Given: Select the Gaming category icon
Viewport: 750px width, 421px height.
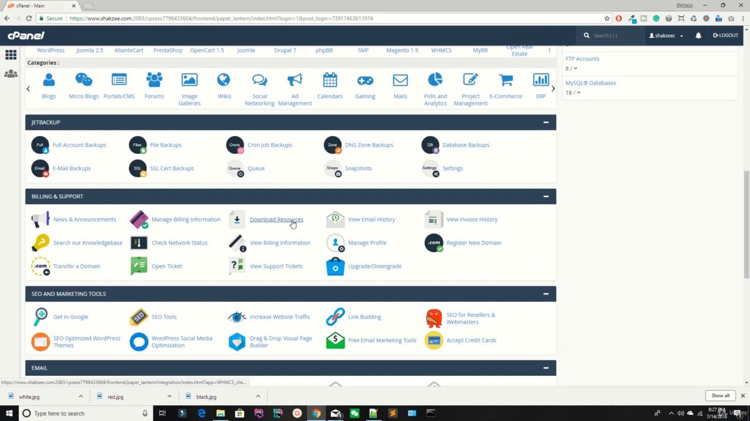Looking at the screenshot, I should (365, 80).
